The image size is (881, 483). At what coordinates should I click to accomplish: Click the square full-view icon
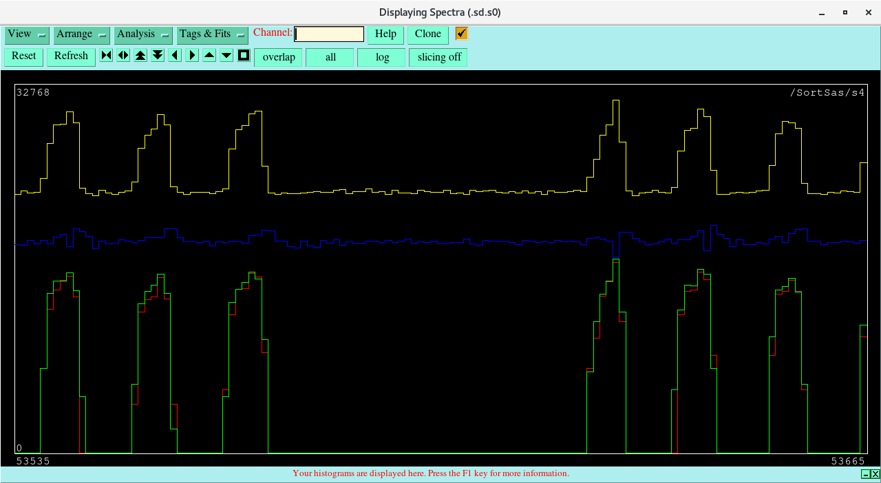tap(244, 56)
